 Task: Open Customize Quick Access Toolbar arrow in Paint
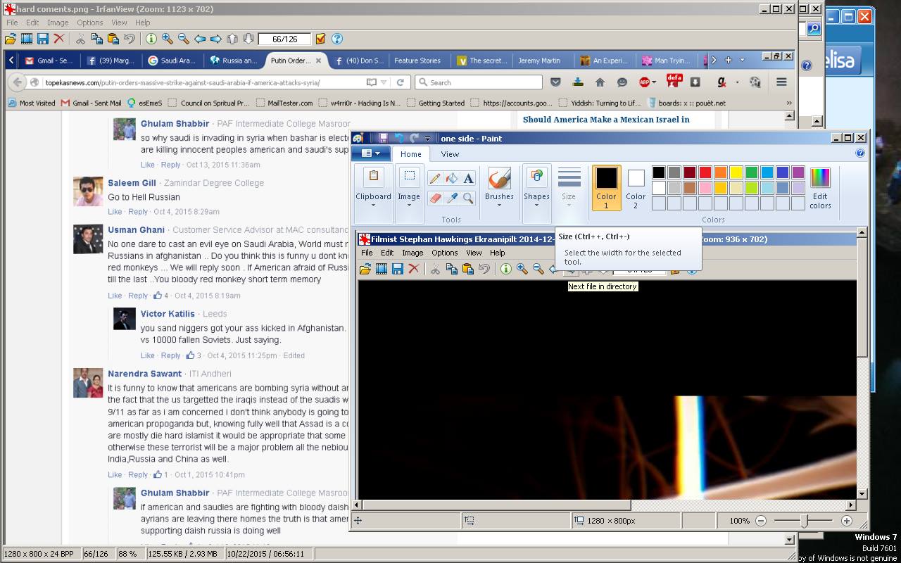coord(427,139)
